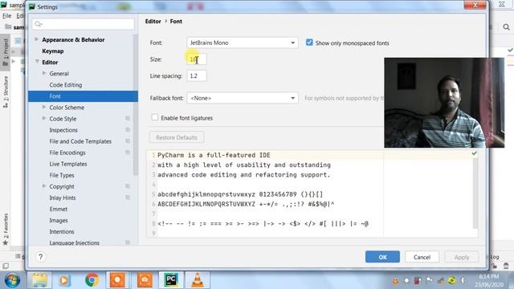Select the Font settings page
Viewport: 514px width, 289px height.
[x=83, y=96]
